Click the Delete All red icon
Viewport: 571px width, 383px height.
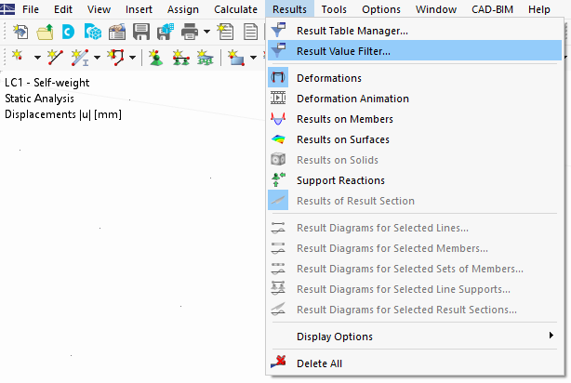278,363
